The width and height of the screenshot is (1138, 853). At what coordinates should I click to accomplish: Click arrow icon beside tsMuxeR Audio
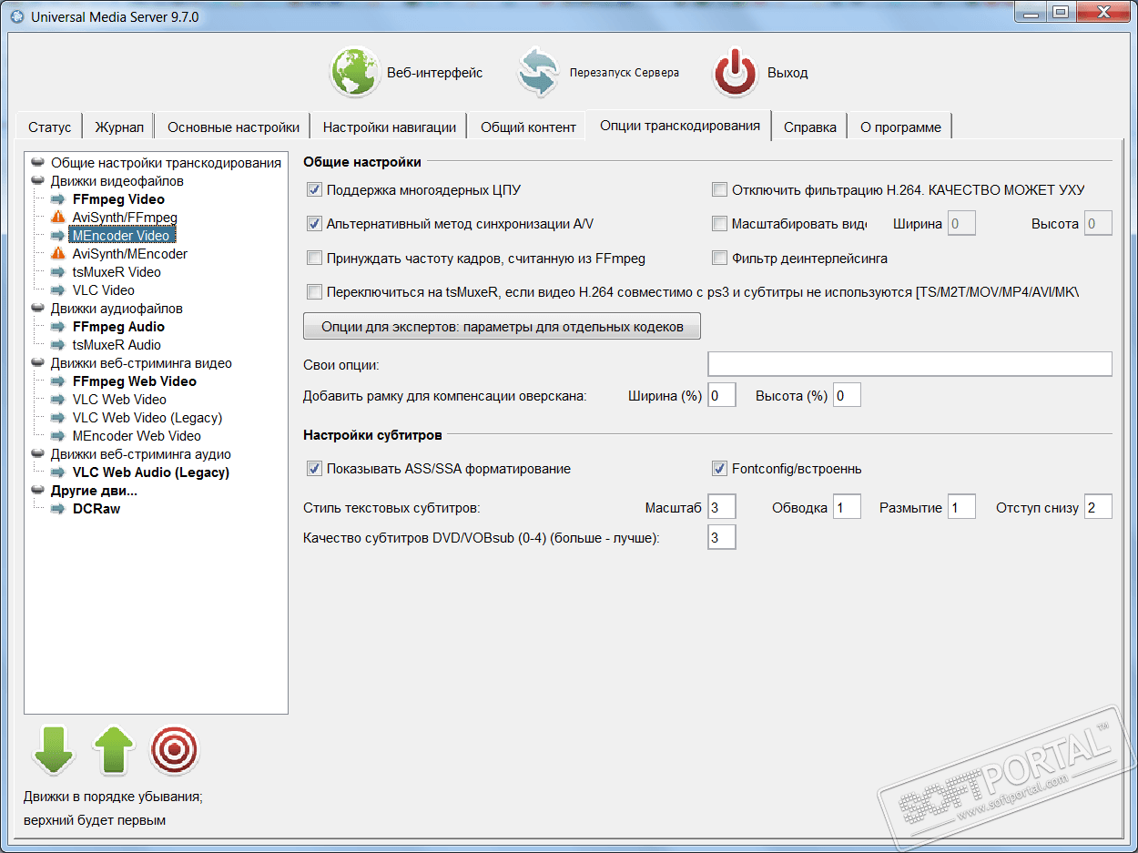click(x=58, y=345)
